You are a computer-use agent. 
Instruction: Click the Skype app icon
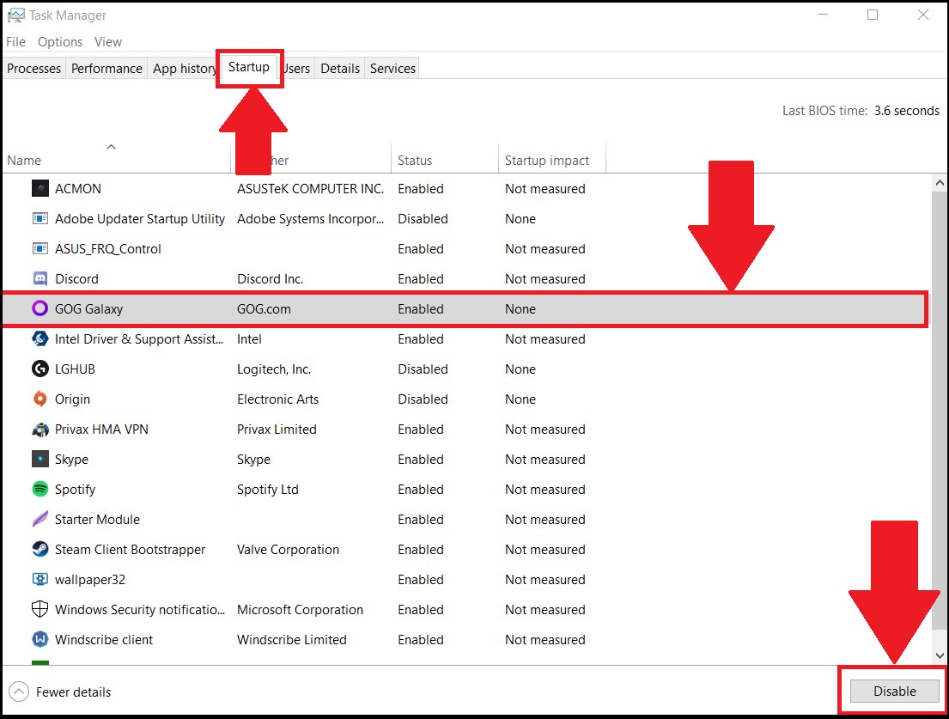click(x=40, y=459)
